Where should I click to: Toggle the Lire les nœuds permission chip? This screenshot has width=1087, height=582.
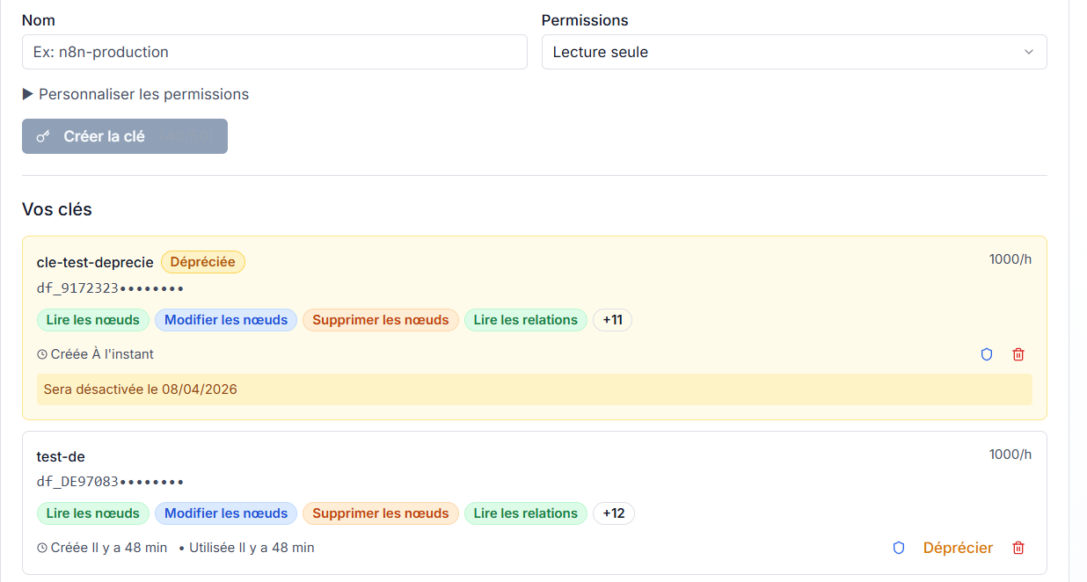tap(92, 320)
